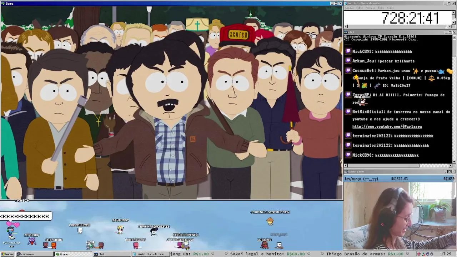Click the JORGINHO_DESTRUCTION avatar character
This screenshot has height=257, width=457.
pos(270,222)
